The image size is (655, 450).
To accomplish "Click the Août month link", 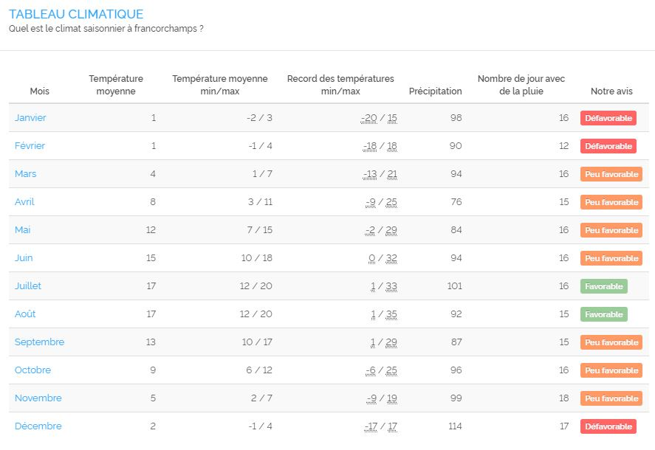I will (x=25, y=314).
